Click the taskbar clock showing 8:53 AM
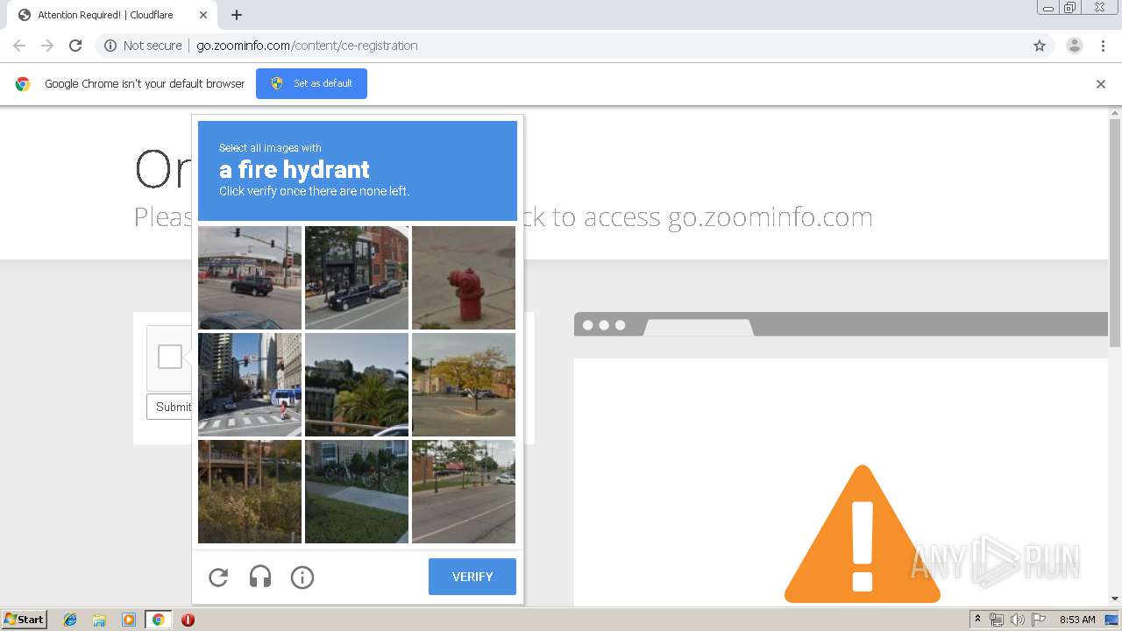 click(1077, 620)
